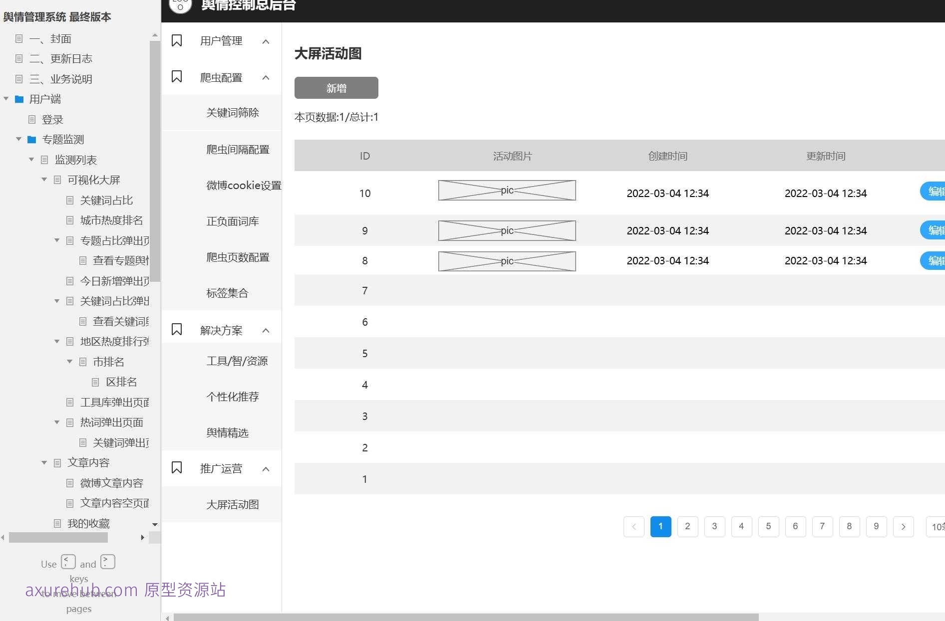The image size is (945, 621).
Task: Click the LOGO circle in the top header
Action: coord(180,5)
